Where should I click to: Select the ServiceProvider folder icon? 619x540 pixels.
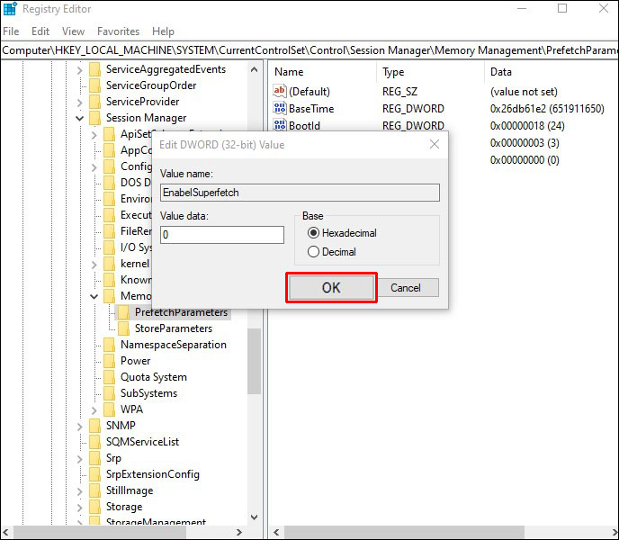[94, 102]
